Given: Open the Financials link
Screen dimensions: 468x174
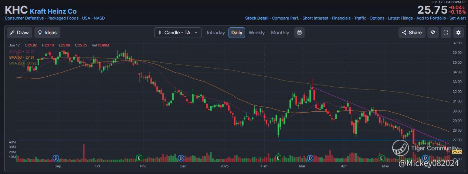Looking at the screenshot, I should [341, 18].
